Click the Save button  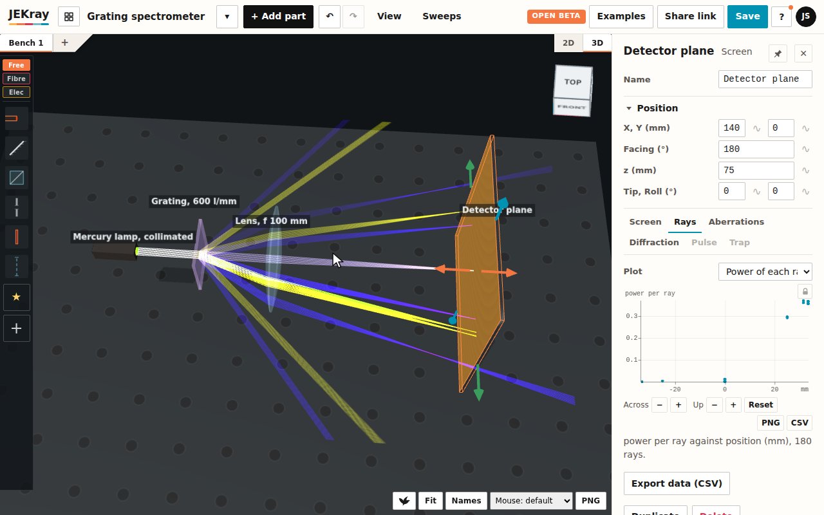tap(747, 17)
